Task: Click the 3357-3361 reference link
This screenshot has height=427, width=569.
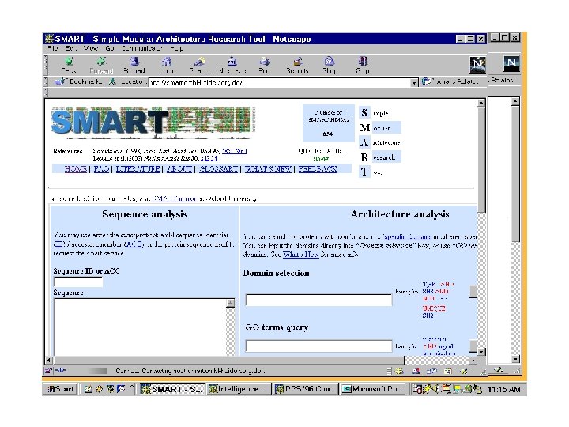Action: tap(235, 151)
